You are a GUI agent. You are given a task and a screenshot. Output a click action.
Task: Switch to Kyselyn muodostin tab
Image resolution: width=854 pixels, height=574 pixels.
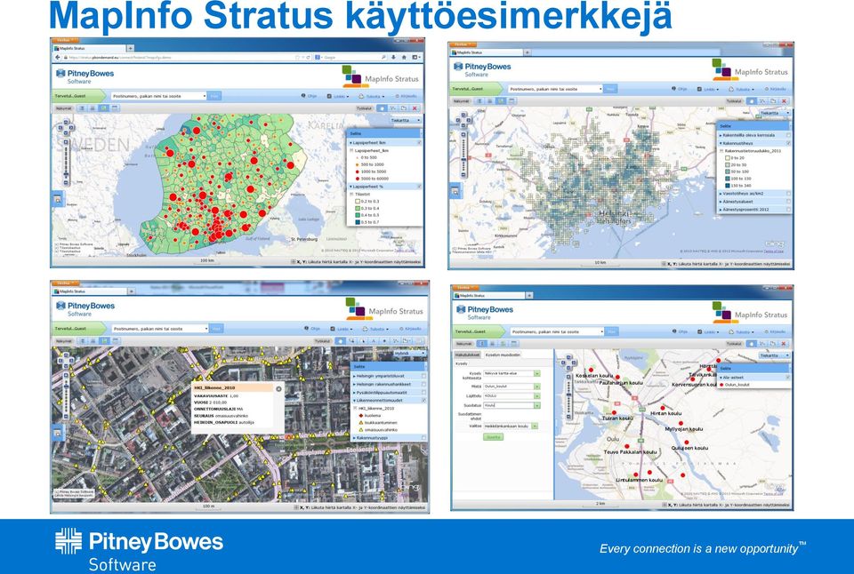pyautogui.click(x=503, y=355)
